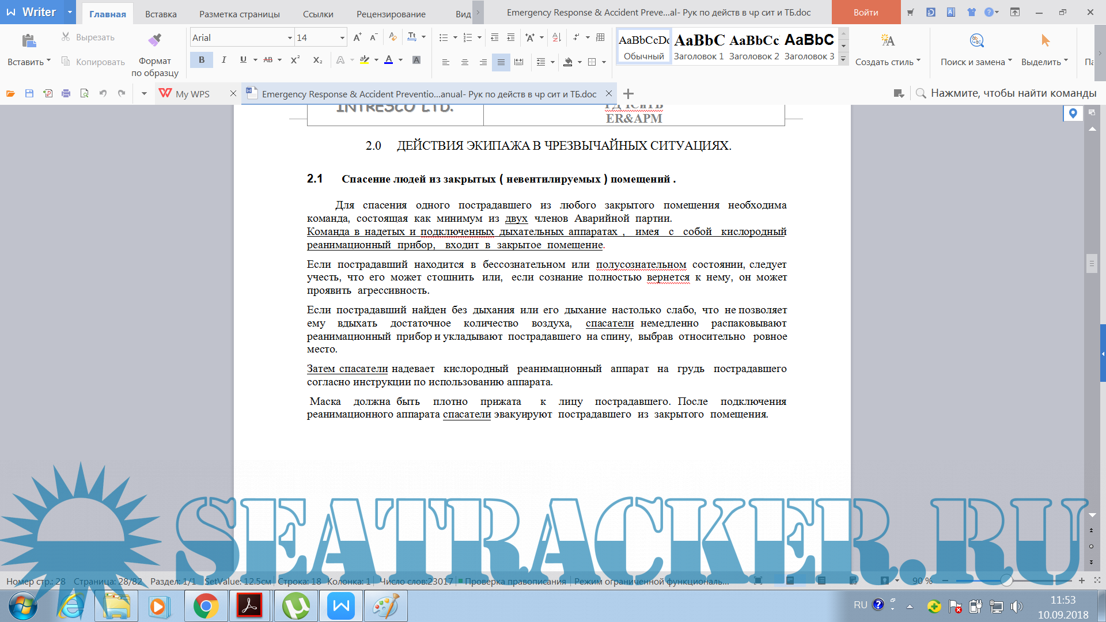Open the Arial font name dropdown
The image size is (1106, 622).
[290, 38]
